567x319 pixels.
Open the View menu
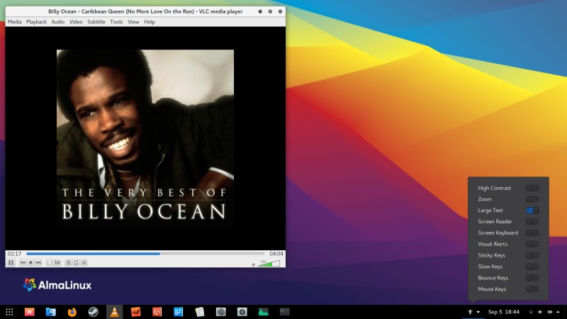click(x=133, y=22)
